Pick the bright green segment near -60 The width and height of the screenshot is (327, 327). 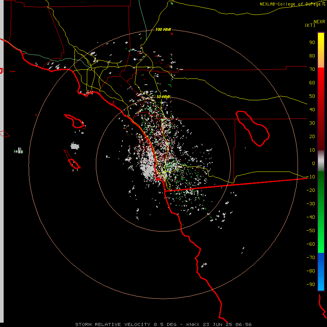[321, 246]
